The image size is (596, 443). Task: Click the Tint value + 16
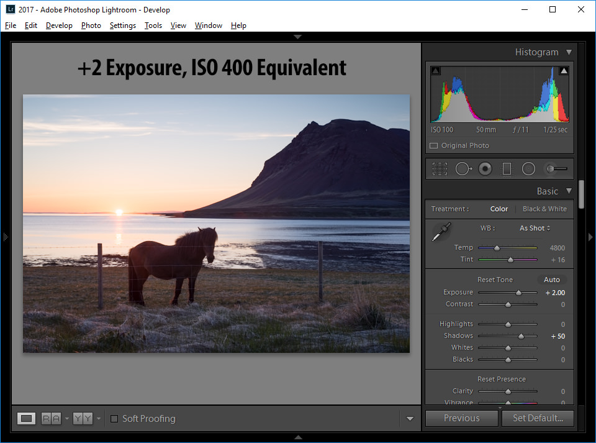(x=558, y=260)
